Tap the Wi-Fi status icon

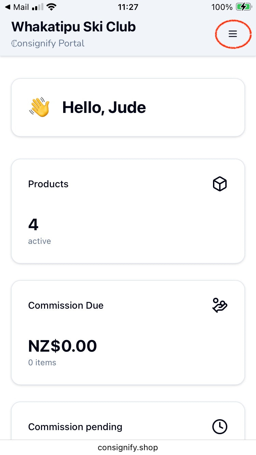(x=52, y=7)
